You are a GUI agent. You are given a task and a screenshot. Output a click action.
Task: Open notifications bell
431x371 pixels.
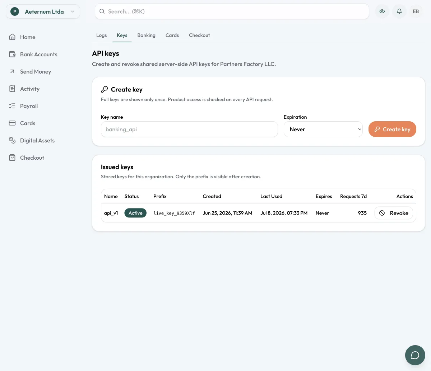pos(399,11)
